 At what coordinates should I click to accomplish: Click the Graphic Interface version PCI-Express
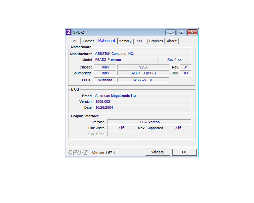pos(149,122)
